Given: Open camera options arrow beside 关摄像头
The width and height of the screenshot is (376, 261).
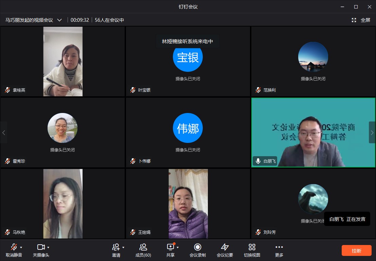Looking at the screenshot, I should coord(48,247).
